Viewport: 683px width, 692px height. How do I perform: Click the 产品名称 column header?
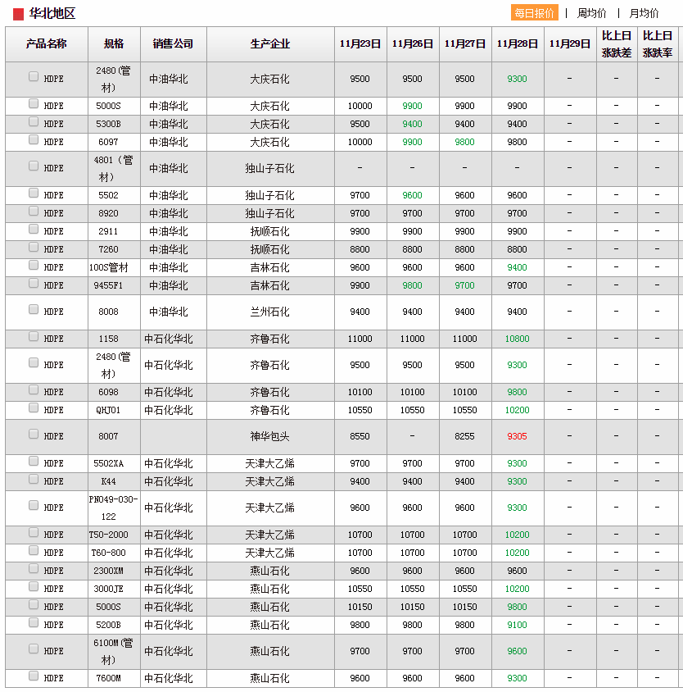coord(47,44)
